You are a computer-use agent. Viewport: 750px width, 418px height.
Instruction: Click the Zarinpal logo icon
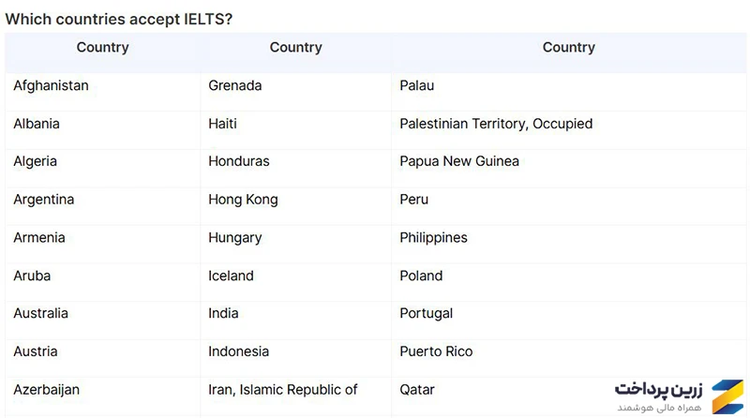click(727, 396)
